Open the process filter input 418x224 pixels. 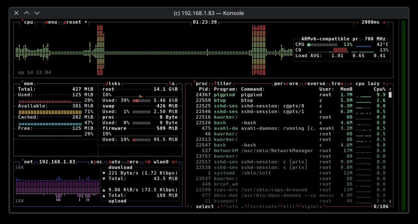223,84
